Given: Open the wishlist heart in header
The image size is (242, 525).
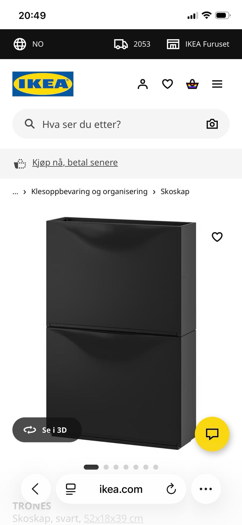Looking at the screenshot, I should (x=167, y=84).
